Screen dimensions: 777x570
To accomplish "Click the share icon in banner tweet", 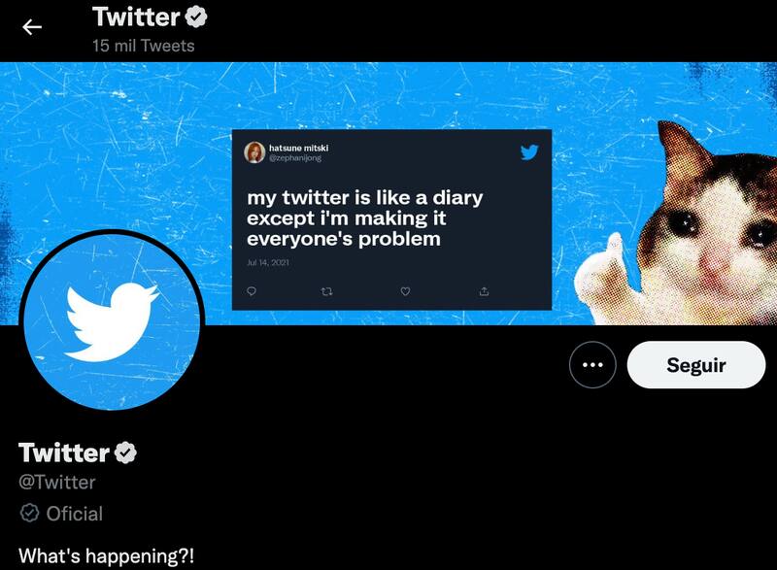I will [x=484, y=291].
